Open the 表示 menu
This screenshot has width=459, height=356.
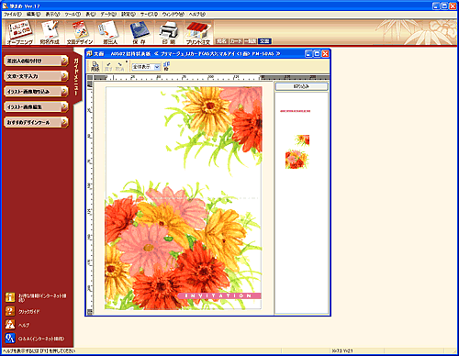pos(52,15)
